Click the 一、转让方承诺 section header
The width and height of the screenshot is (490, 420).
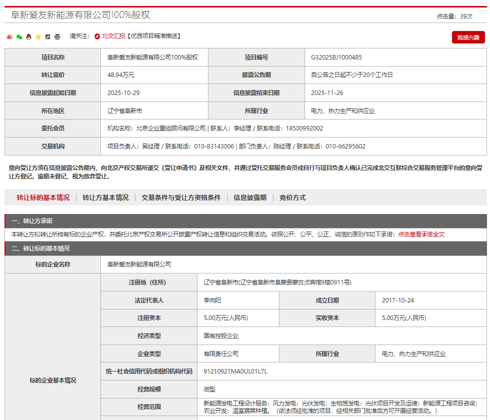(x=32, y=221)
